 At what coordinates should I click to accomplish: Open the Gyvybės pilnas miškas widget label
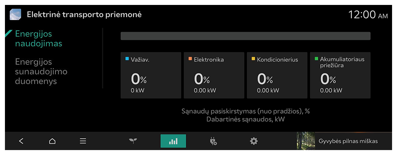[348, 141]
